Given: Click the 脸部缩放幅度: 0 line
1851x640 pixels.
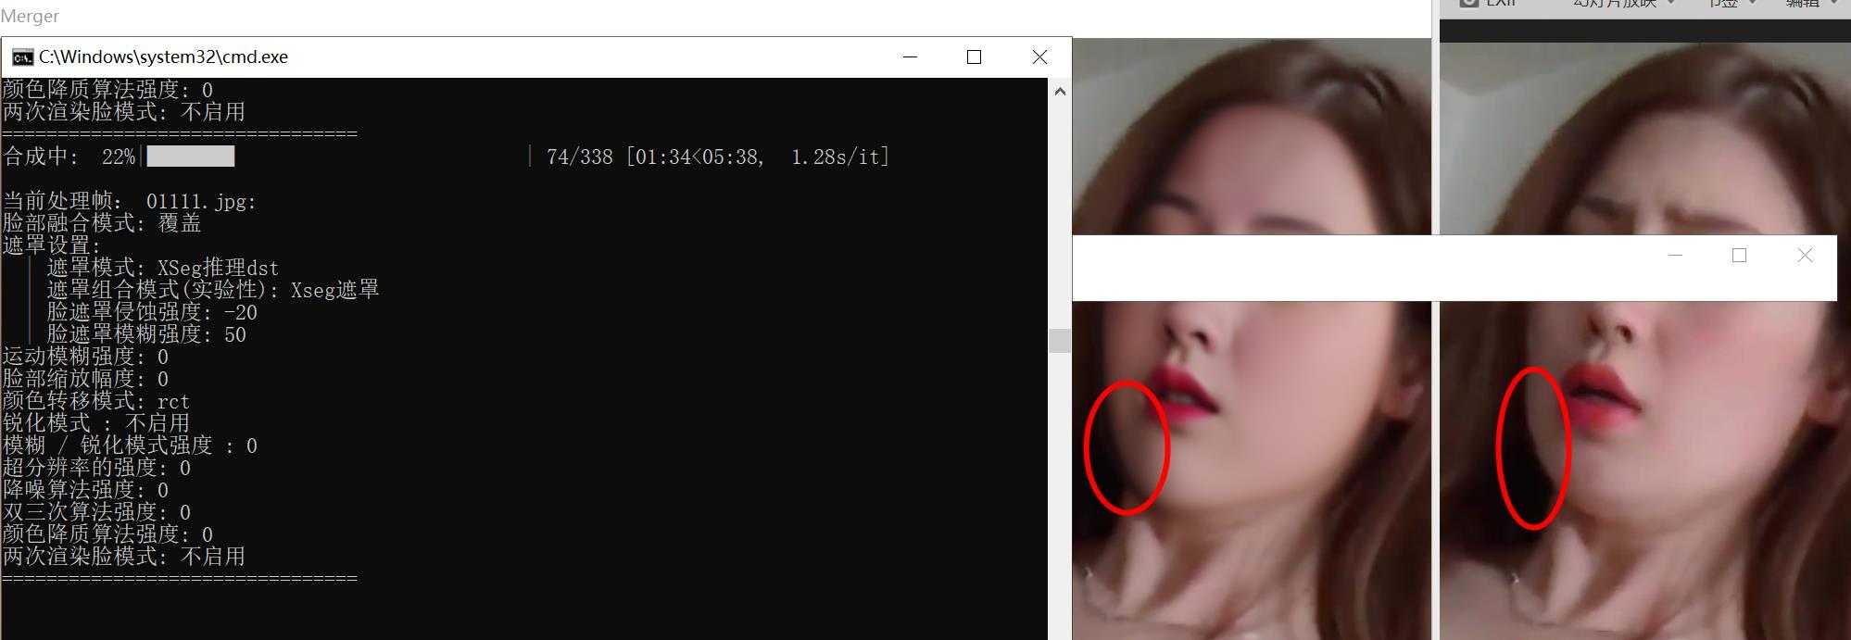Looking at the screenshot, I should point(85,379).
